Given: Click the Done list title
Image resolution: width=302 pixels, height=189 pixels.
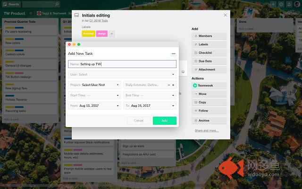Looking at the screenshot, I should pos(243,22).
